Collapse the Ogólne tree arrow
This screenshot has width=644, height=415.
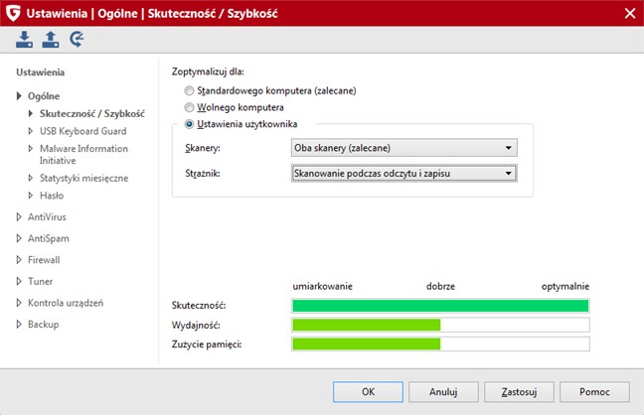[x=19, y=96]
